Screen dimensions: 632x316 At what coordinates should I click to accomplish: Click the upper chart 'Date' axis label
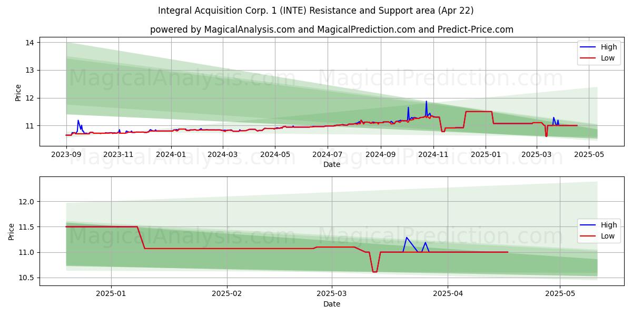(x=332, y=164)
